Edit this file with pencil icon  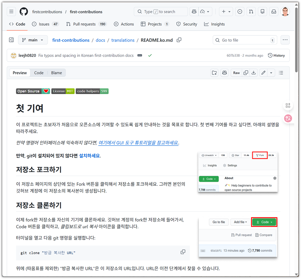coord(263,73)
